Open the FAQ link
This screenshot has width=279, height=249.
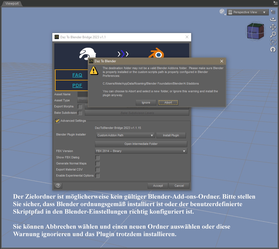(77, 75)
